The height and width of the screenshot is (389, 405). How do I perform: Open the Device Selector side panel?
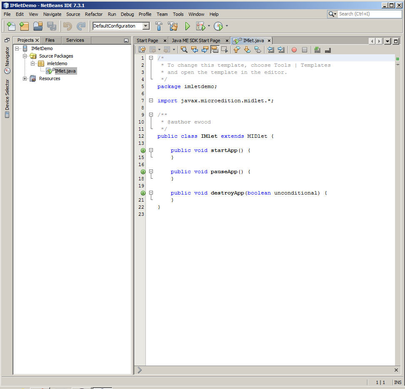tap(7, 99)
